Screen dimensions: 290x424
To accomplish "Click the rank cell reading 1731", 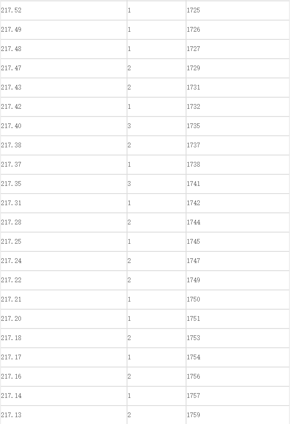I will click(238, 87).
